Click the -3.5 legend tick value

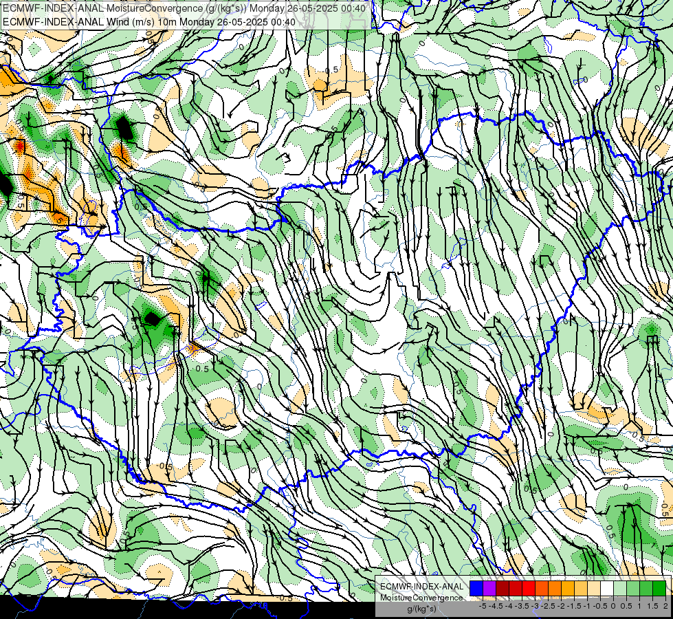click(522, 606)
